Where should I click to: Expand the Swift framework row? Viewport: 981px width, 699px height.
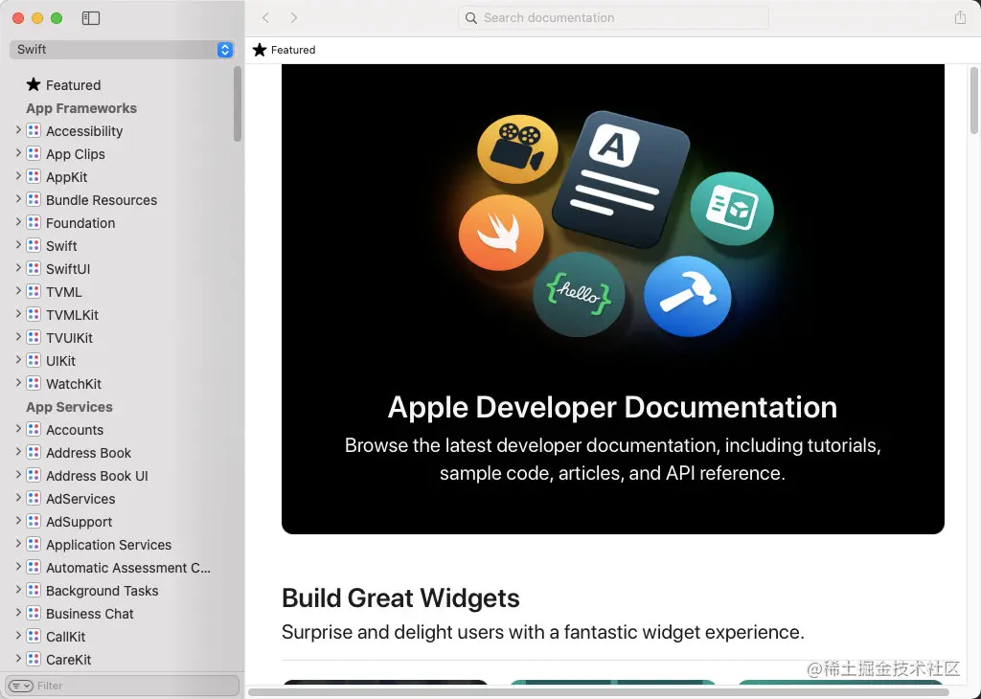point(18,245)
